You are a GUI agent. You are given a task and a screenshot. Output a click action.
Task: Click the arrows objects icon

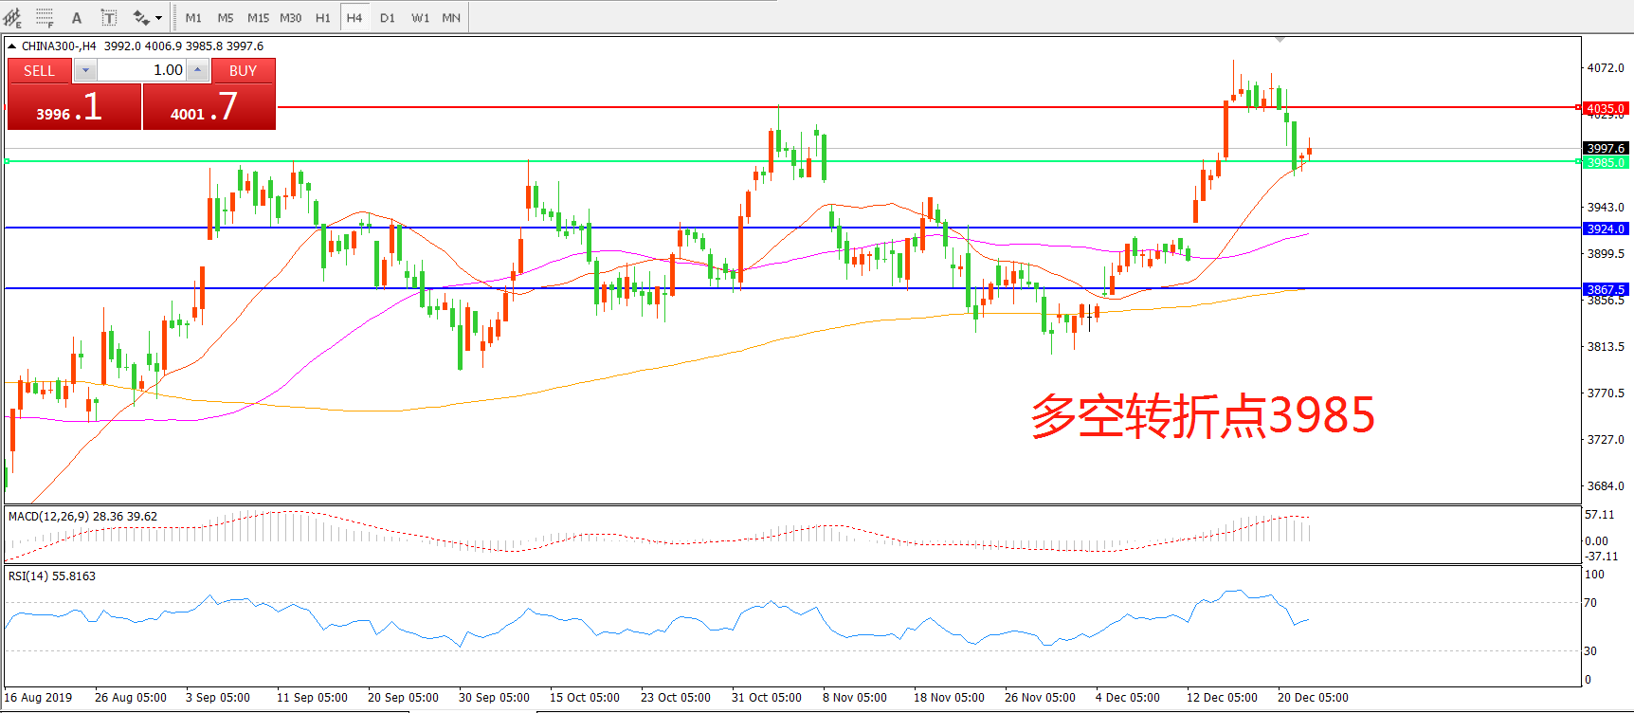pyautogui.click(x=141, y=17)
